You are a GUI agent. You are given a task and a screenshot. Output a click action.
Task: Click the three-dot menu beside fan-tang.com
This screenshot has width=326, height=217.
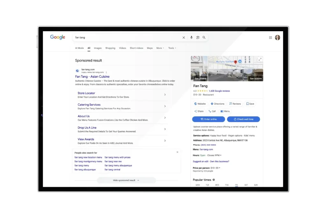106,72
